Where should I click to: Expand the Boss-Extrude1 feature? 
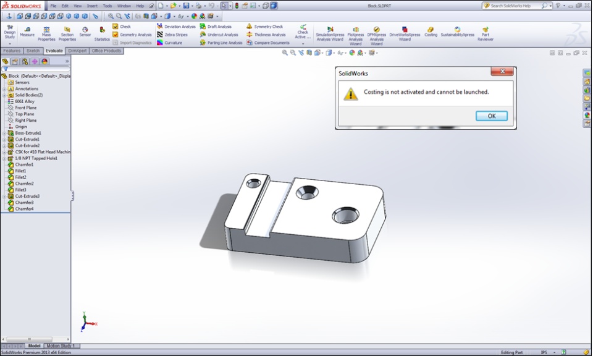coord(4,133)
